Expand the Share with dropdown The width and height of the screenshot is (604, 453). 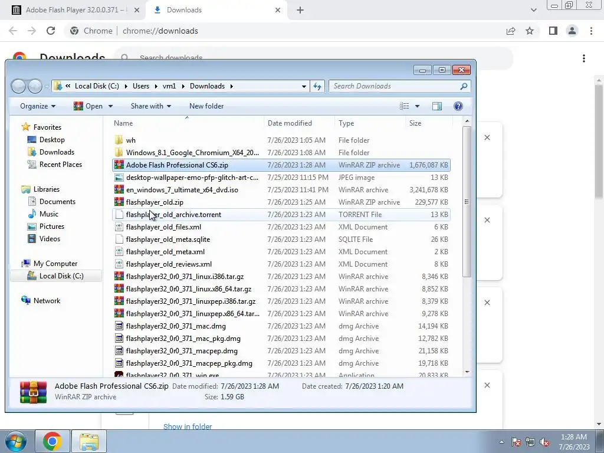pyautogui.click(x=150, y=106)
